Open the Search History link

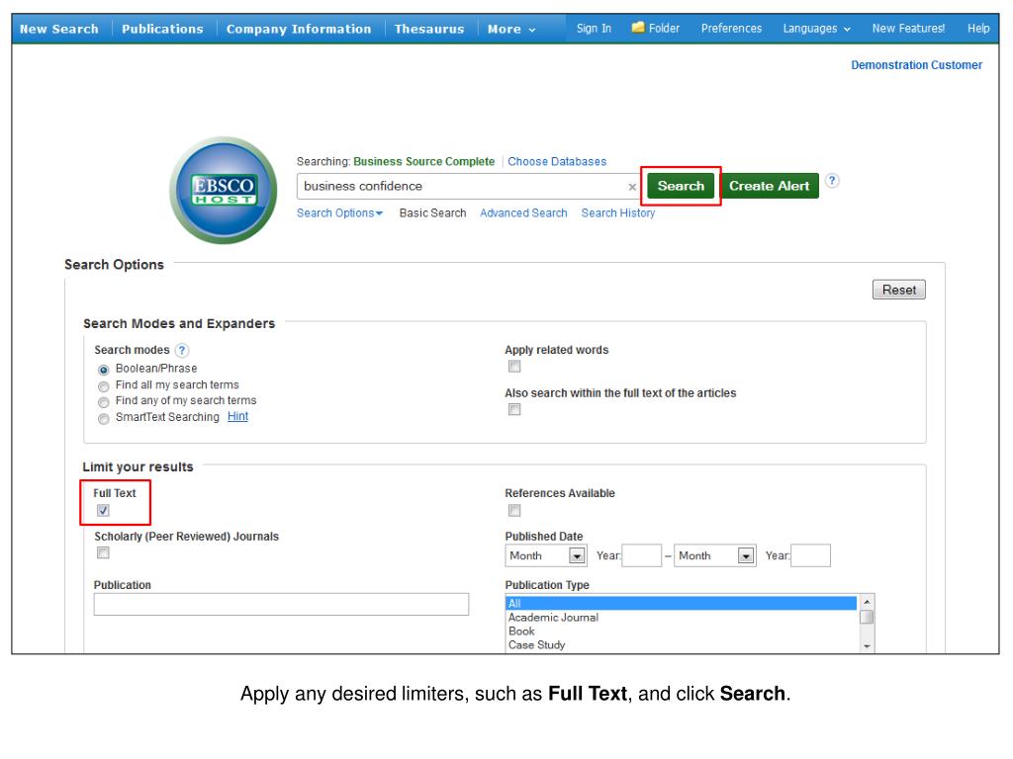617,213
